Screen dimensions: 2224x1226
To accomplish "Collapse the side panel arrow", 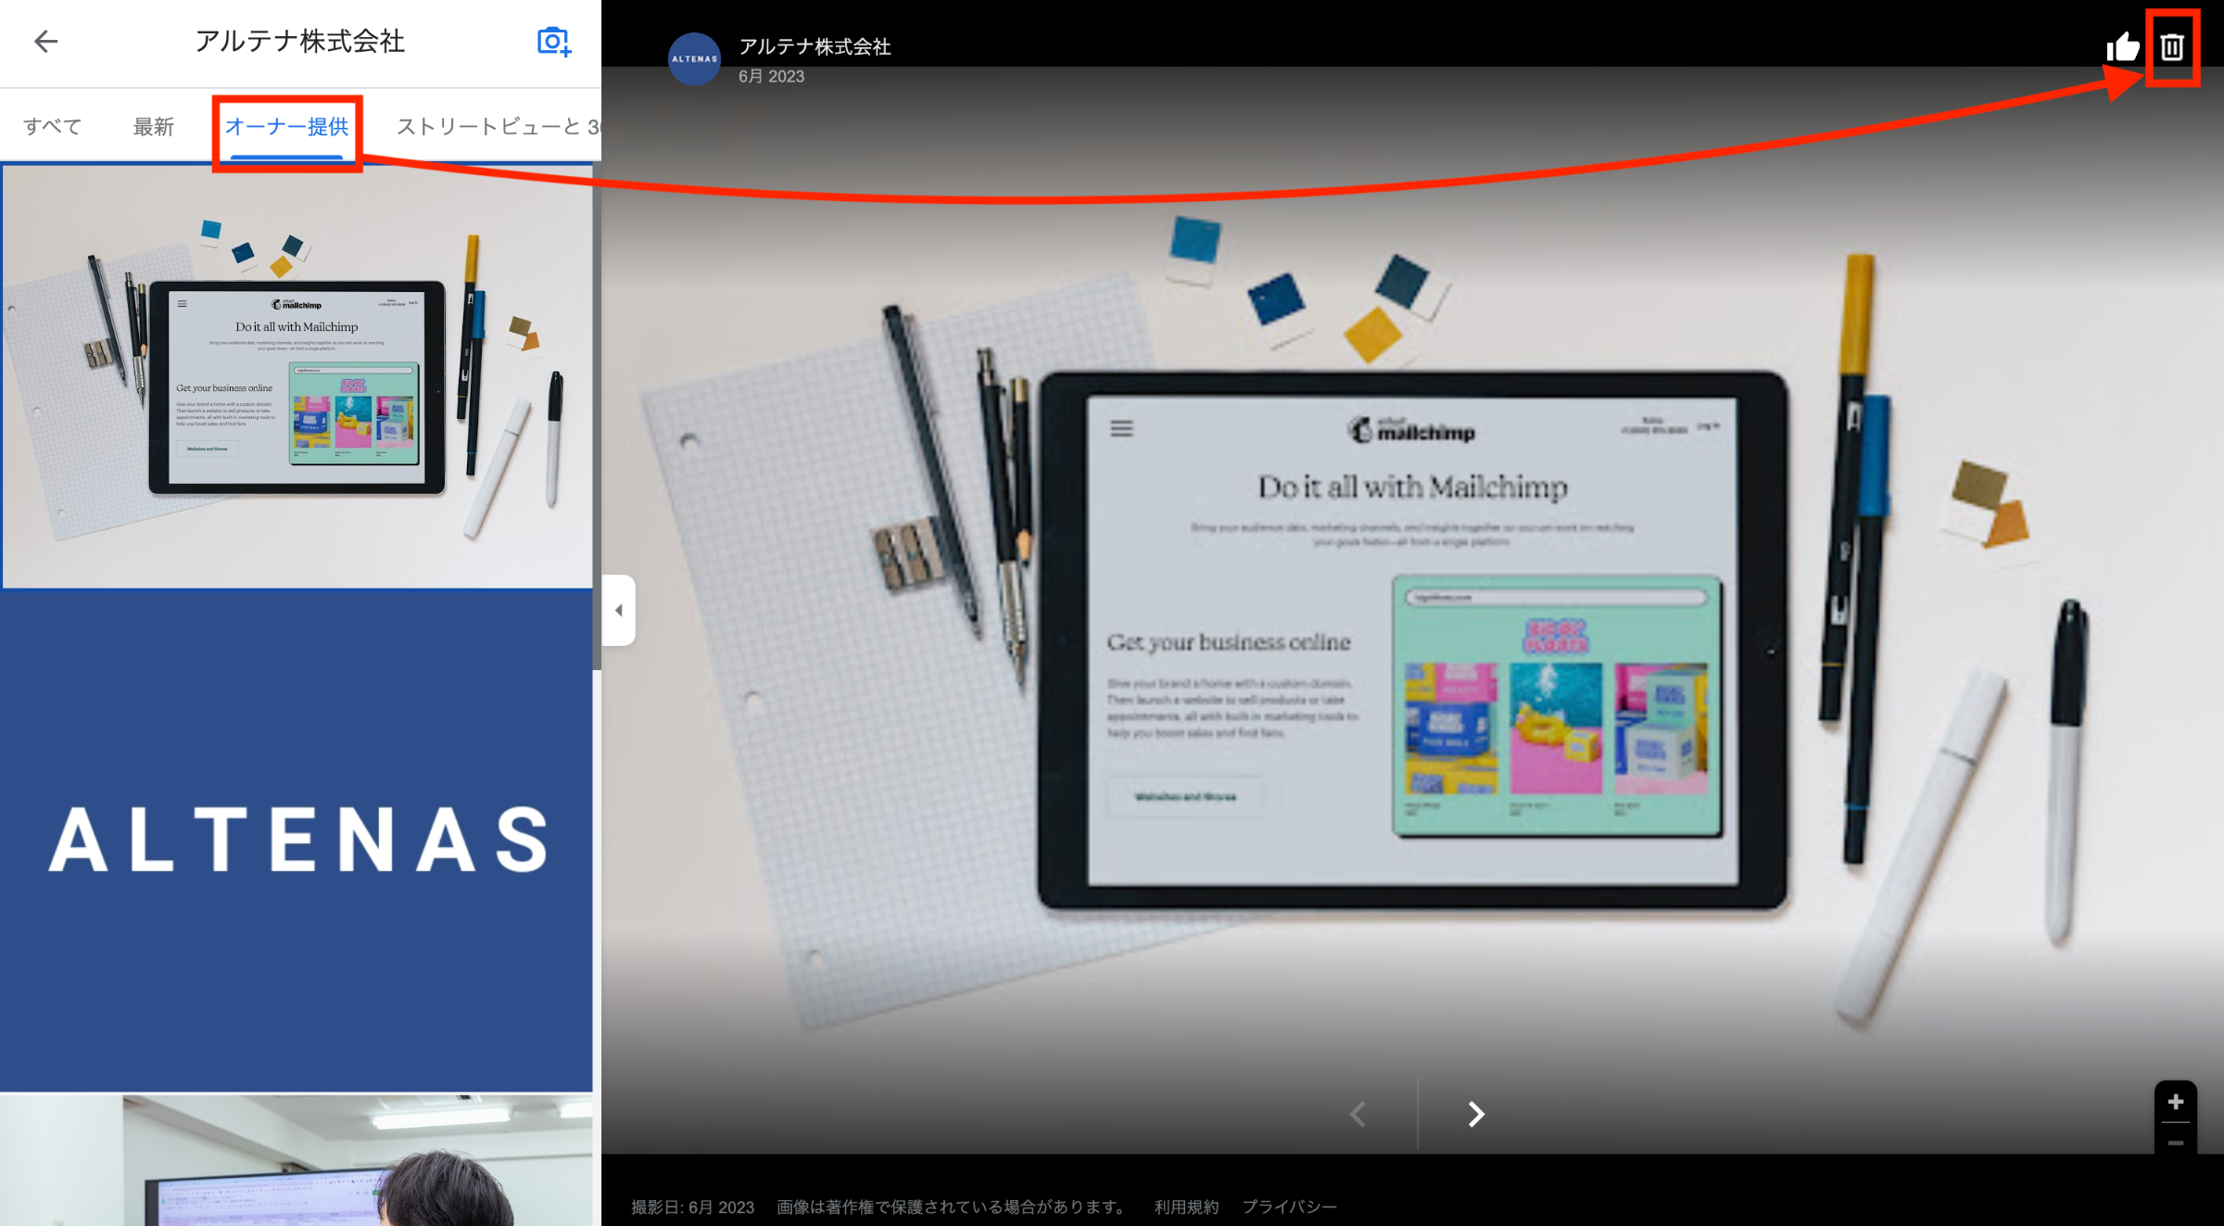I will coord(618,610).
